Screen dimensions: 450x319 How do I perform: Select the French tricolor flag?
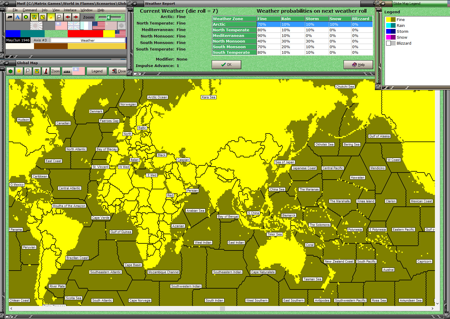point(86,26)
